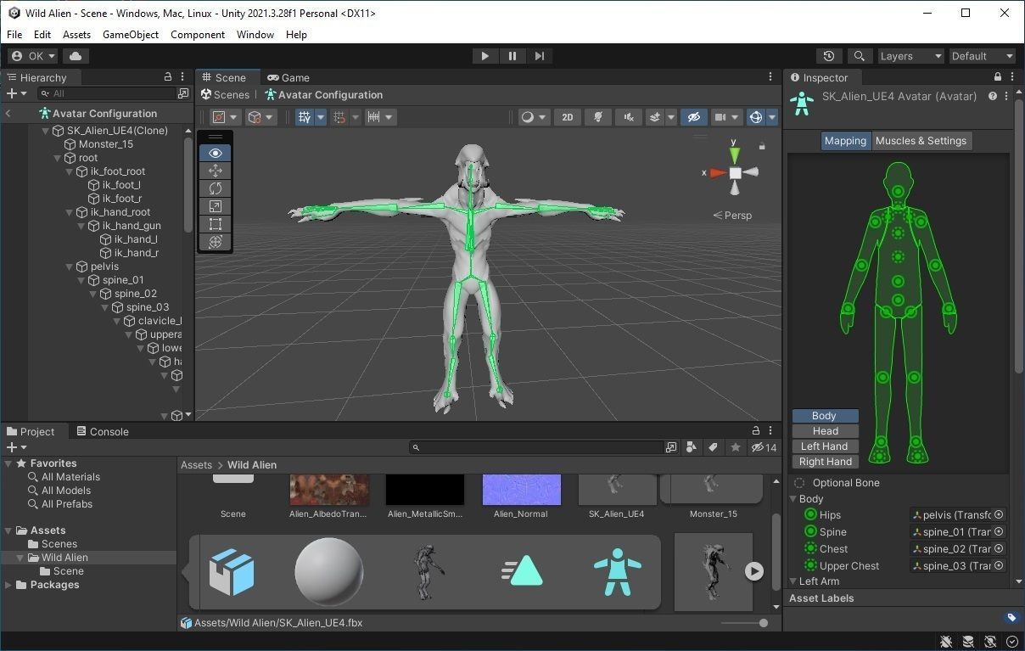Select the gray material sphere sub-asset
Viewport: 1025px width, 651px height.
pyautogui.click(x=329, y=571)
